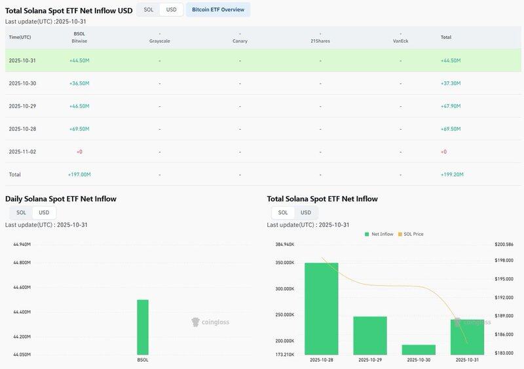Select SOL in the top header toggle
This screenshot has width=524, height=369.
[x=148, y=10]
